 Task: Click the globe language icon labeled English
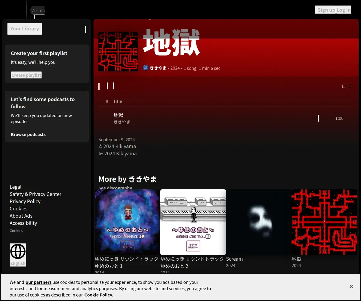(x=18, y=255)
